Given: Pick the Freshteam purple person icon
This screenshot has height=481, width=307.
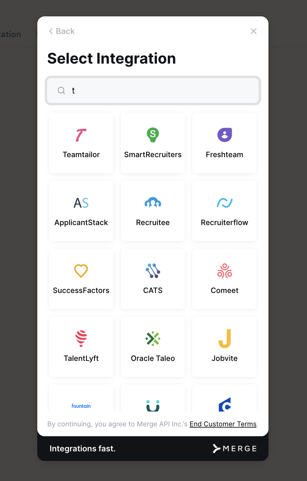Looking at the screenshot, I should (x=225, y=135).
